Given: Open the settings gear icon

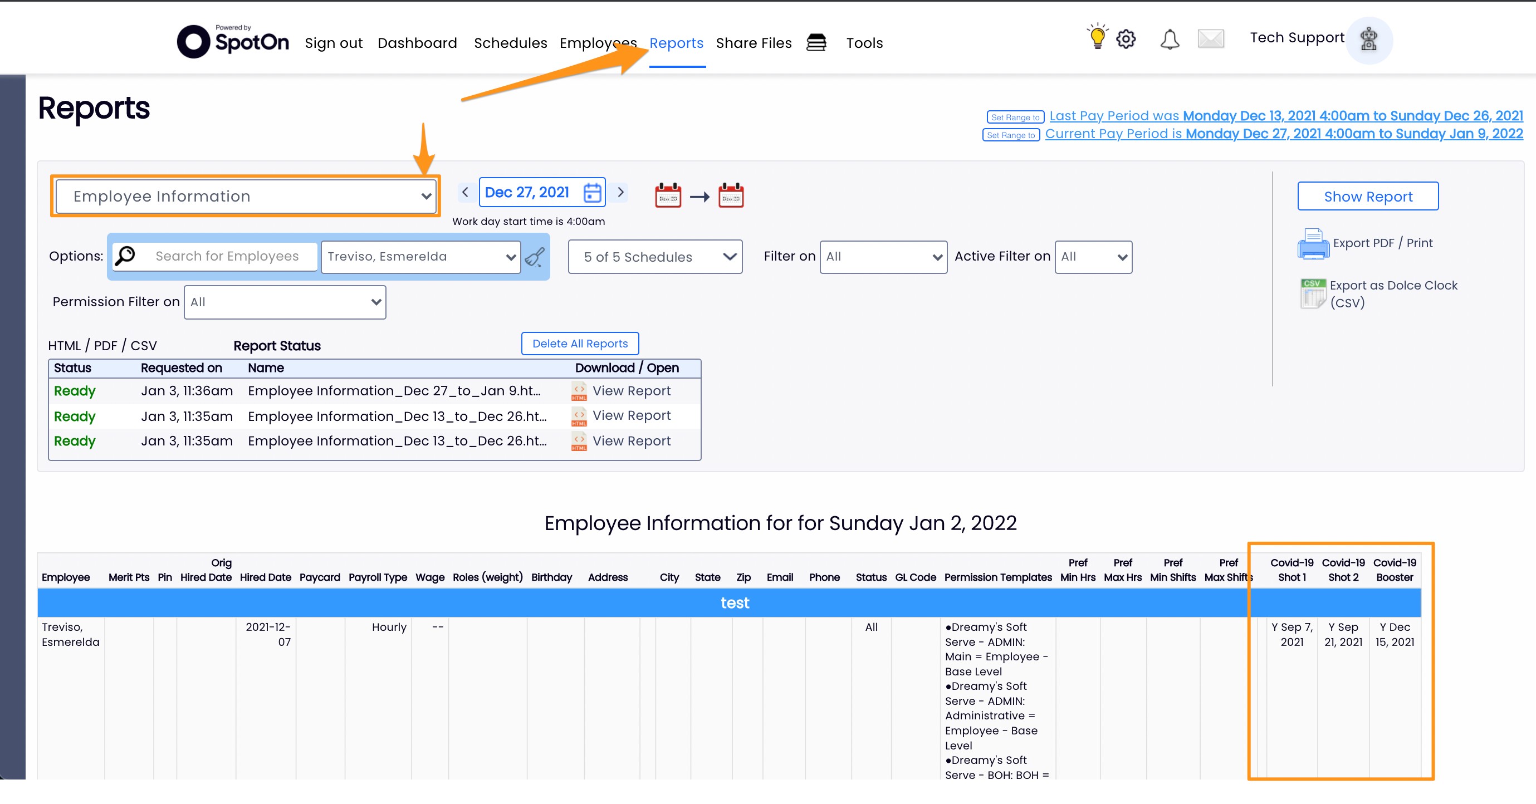Looking at the screenshot, I should click(1126, 40).
